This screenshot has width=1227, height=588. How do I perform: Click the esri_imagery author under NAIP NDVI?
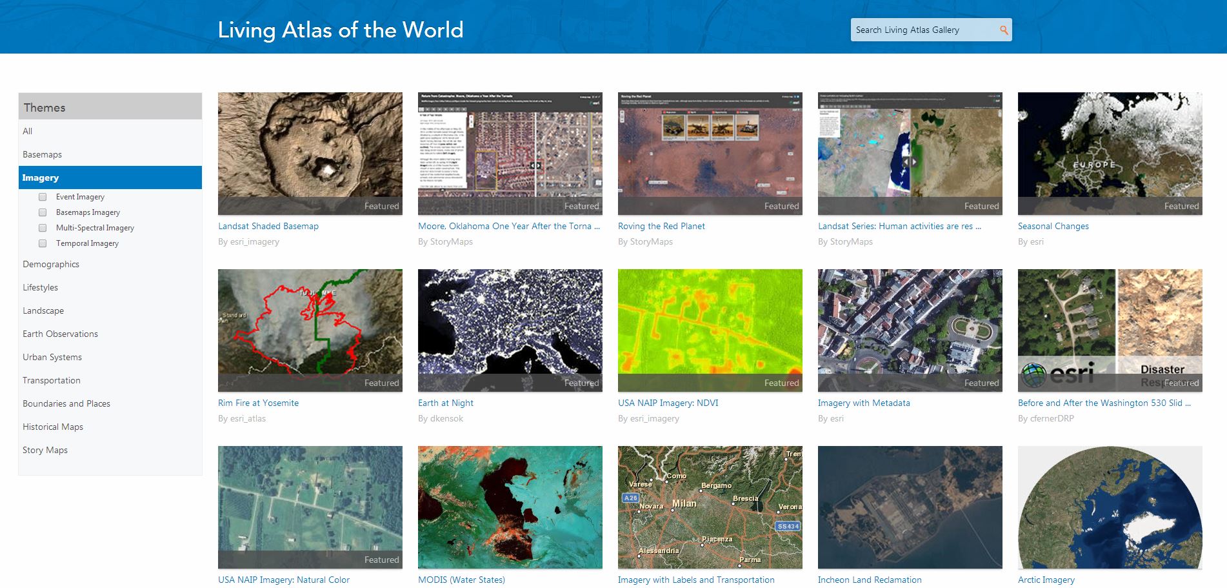coord(655,419)
